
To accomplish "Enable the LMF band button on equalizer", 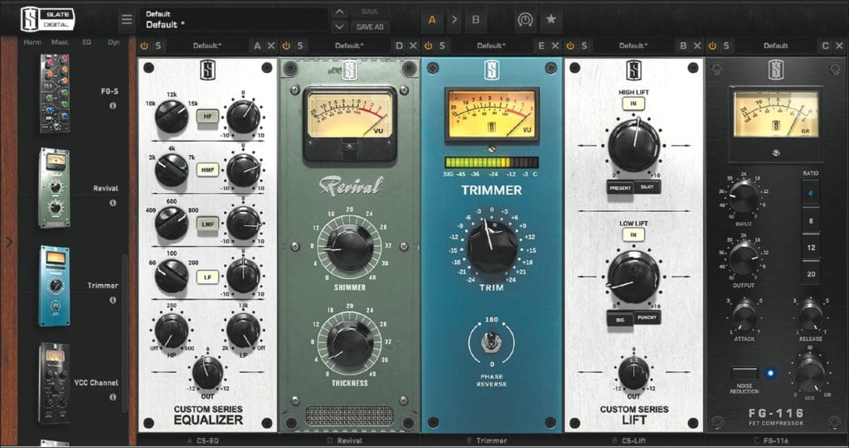I will (x=207, y=224).
